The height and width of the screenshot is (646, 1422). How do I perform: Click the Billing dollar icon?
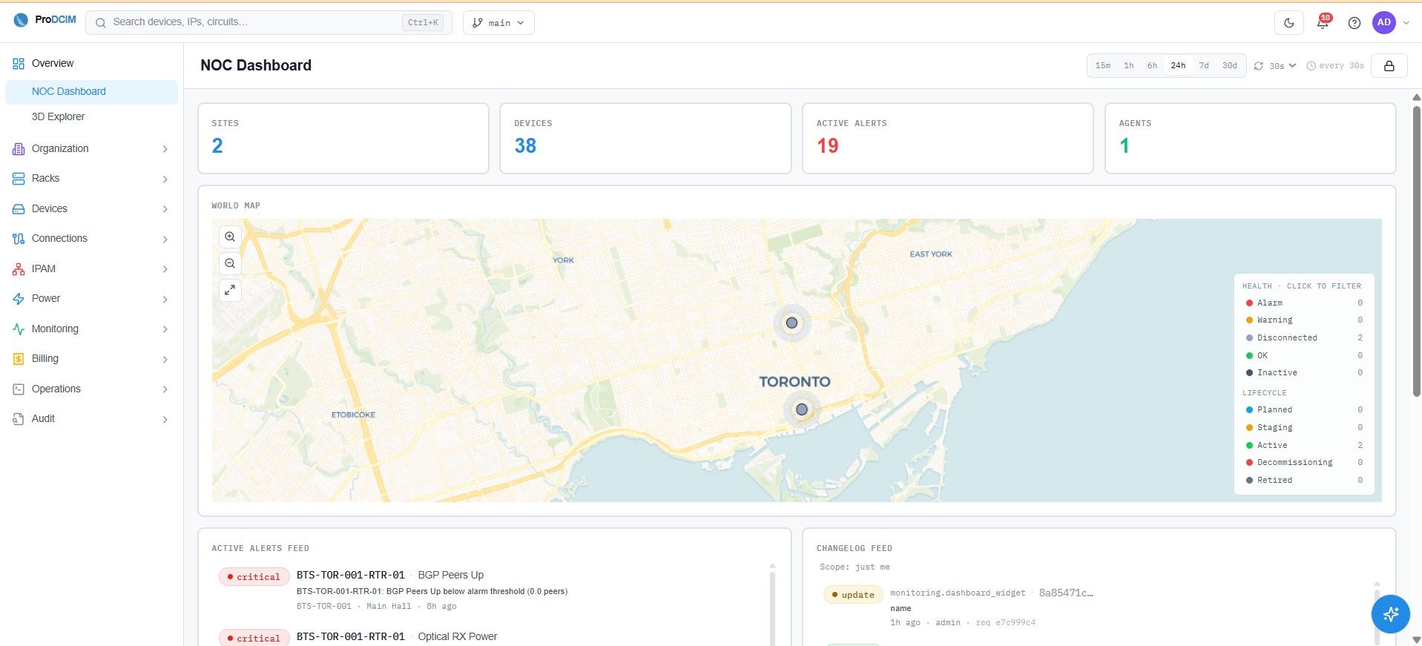pos(19,359)
